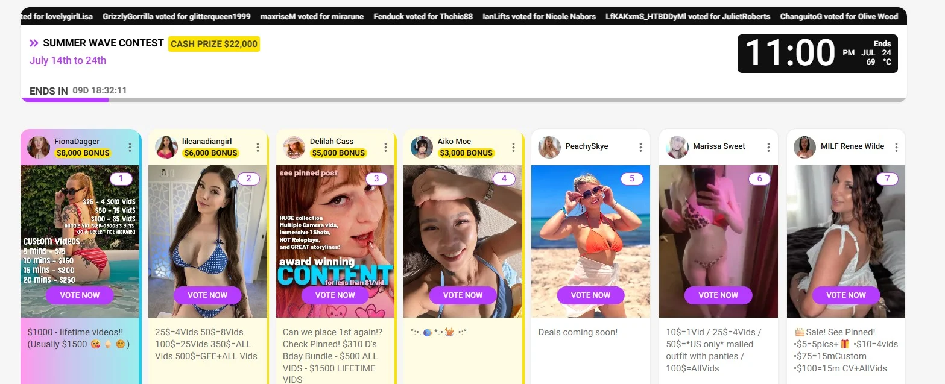Viewport: 945px width, 384px height.
Task: Click the contest progress bar
Action: (463, 100)
